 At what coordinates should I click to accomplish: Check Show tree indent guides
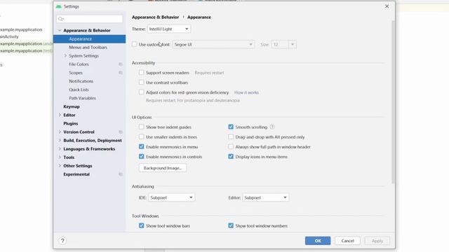(x=141, y=127)
